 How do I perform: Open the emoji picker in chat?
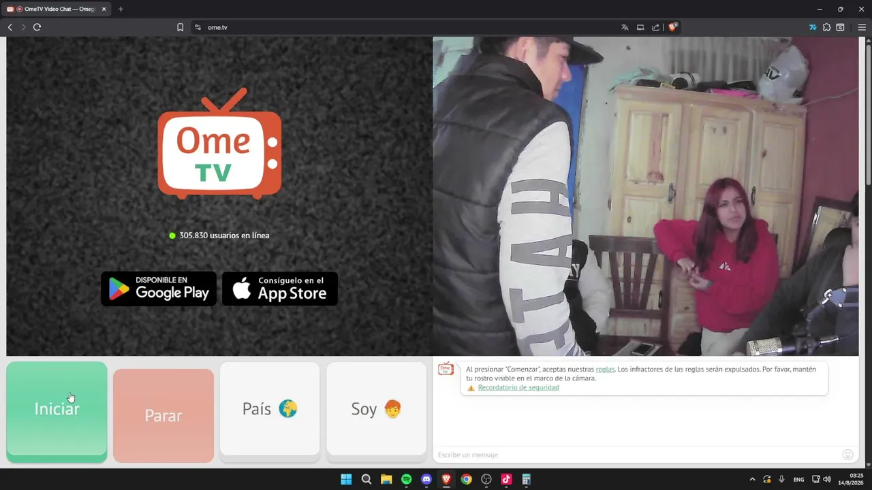pos(848,455)
